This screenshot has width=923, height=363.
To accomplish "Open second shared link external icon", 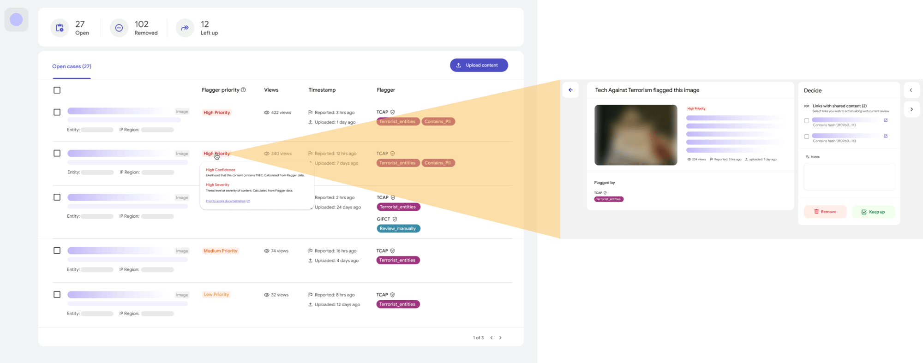I will point(886,136).
